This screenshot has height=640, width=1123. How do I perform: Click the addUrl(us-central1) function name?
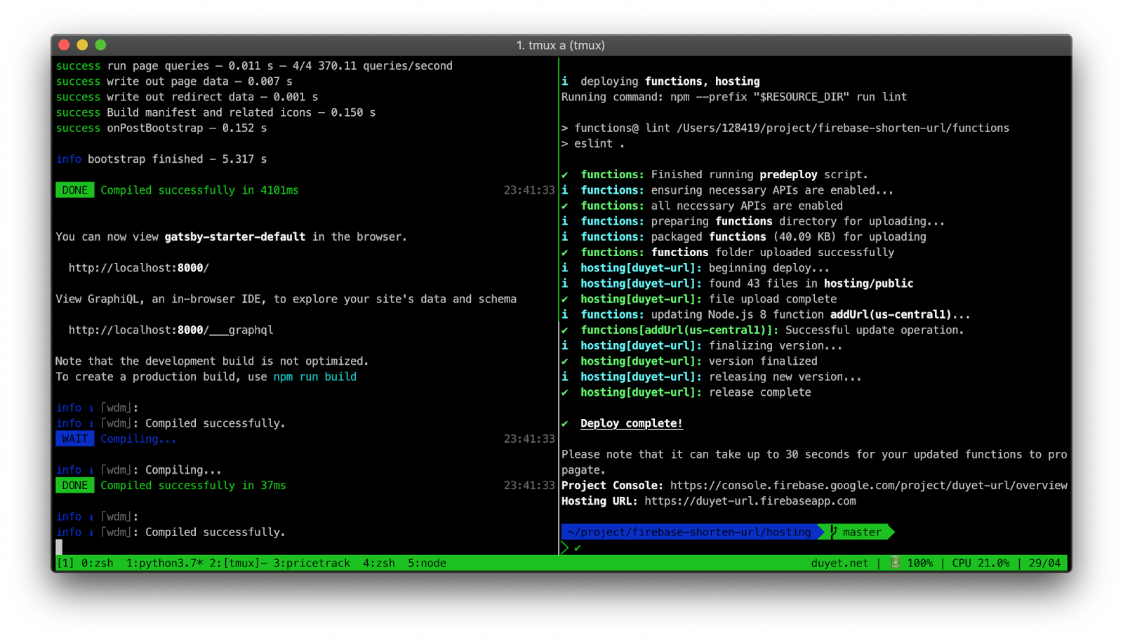891,314
